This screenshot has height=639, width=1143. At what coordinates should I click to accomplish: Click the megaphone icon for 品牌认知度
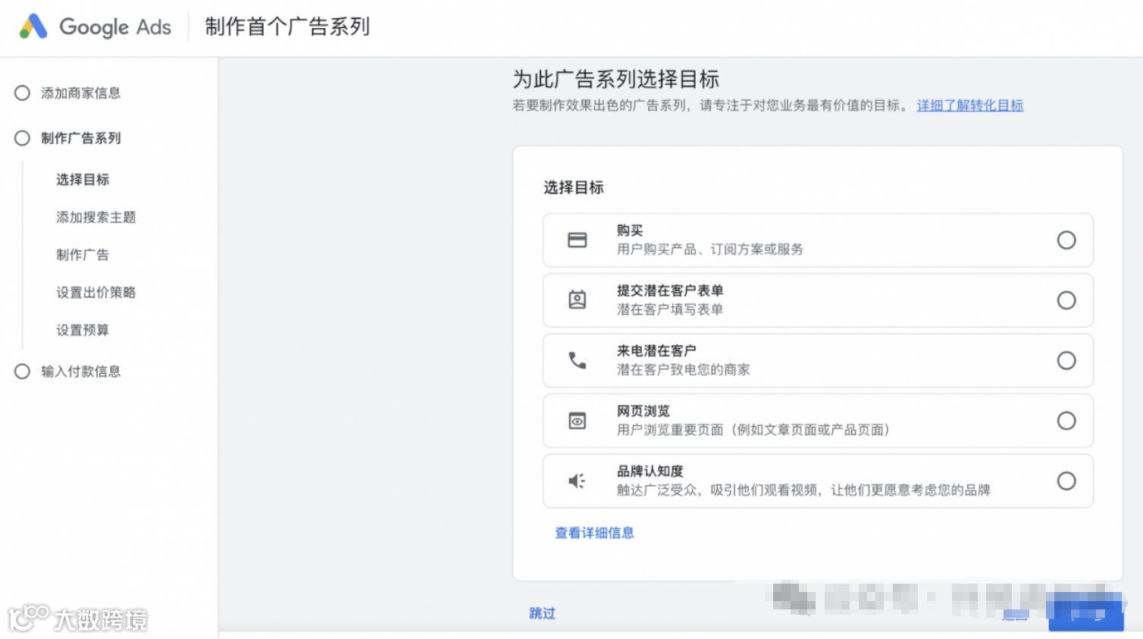tap(577, 481)
